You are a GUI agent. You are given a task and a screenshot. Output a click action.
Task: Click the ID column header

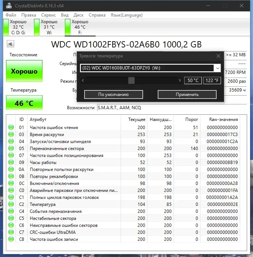coord(21,119)
